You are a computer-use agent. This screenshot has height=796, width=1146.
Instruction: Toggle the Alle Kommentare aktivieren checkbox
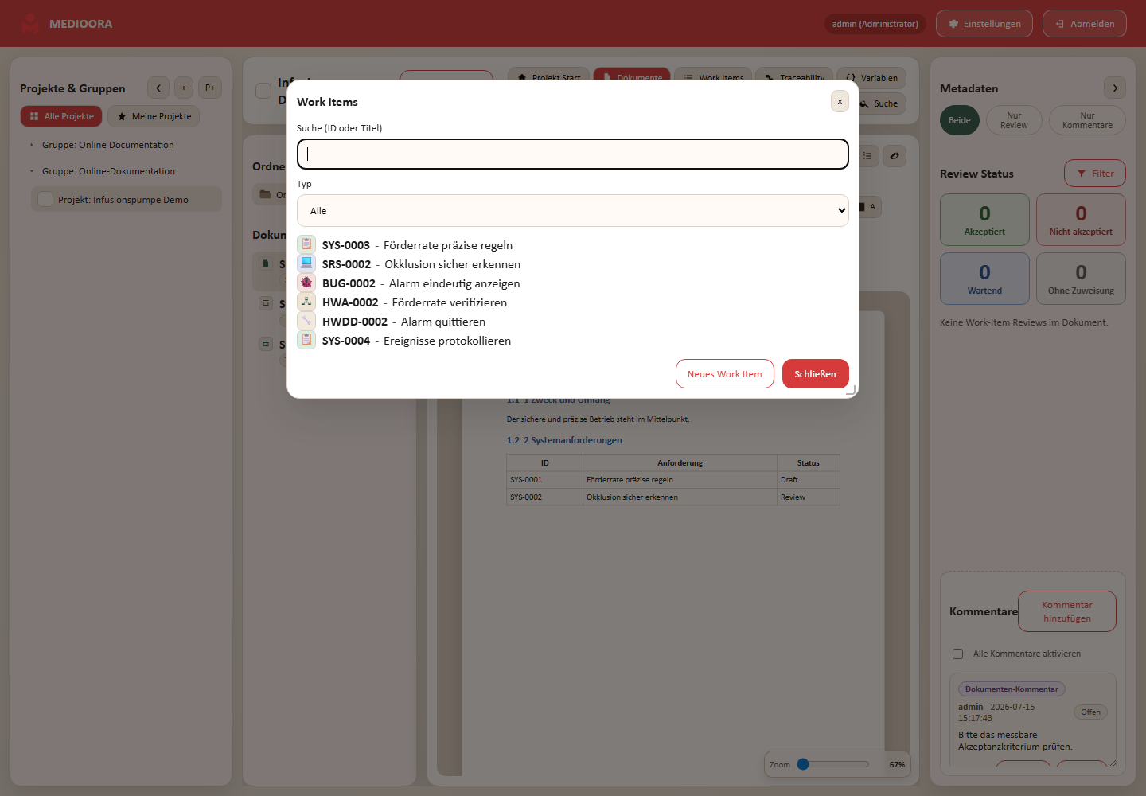point(957,654)
